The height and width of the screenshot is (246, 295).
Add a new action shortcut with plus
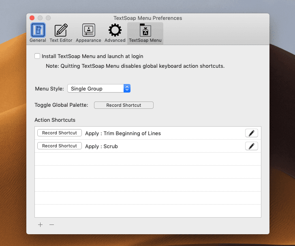(40, 225)
